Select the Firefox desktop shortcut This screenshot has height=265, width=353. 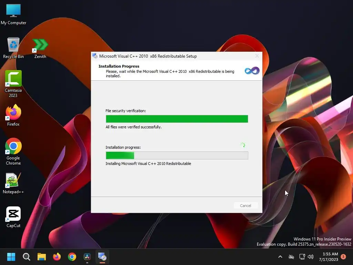[13, 115]
